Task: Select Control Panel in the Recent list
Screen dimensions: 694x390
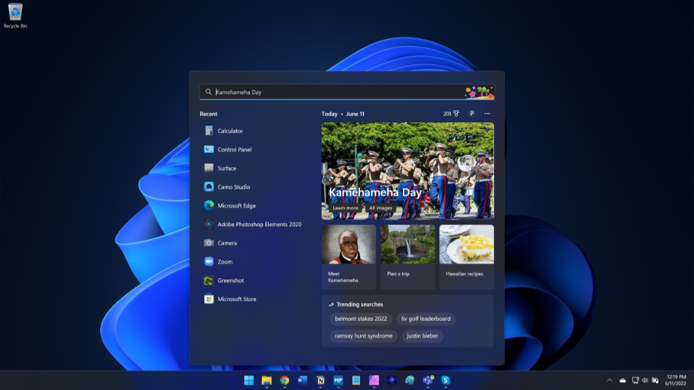Action: pos(234,149)
